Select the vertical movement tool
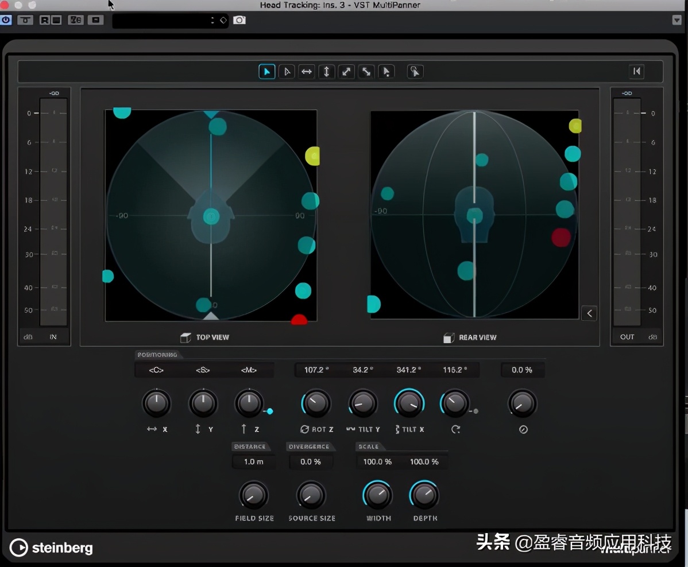This screenshot has height=567, width=688. click(326, 71)
